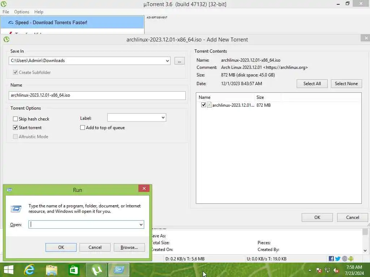Click the Altruistic Mode checkbox
The width and height of the screenshot is (370, 277).
[x=15, y=136]
